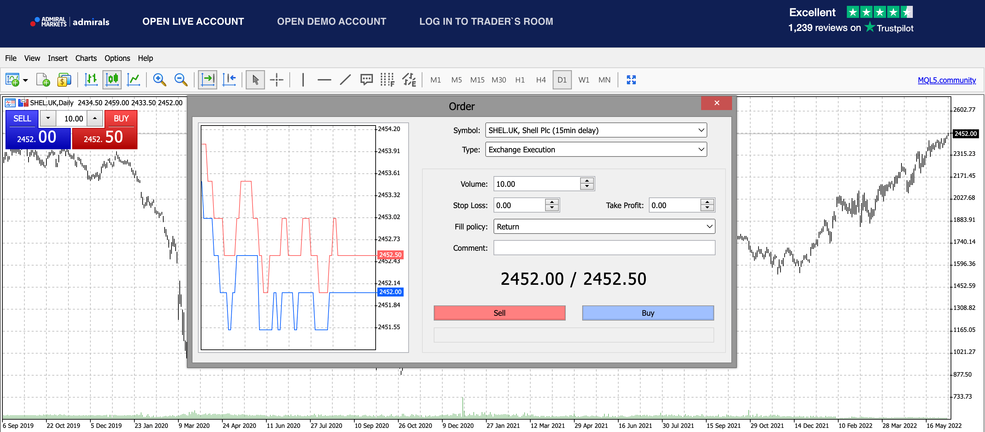Select the Crosshair cursor tool
This screenshot has height=432, width=985.
coord(276,80)
